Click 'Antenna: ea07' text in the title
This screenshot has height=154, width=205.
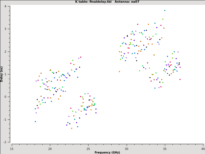click(x=123, y=2)
